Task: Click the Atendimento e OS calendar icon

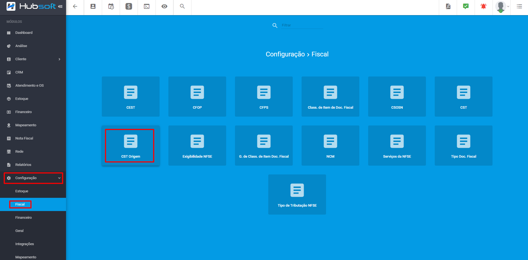Action: pos(9,86)
